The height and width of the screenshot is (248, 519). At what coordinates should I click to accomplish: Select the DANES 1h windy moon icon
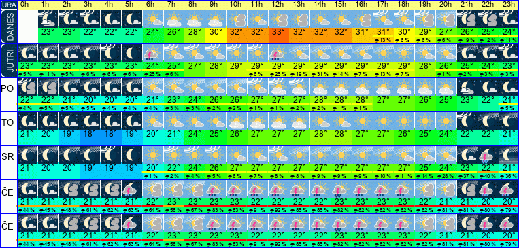tap(48, 18)
